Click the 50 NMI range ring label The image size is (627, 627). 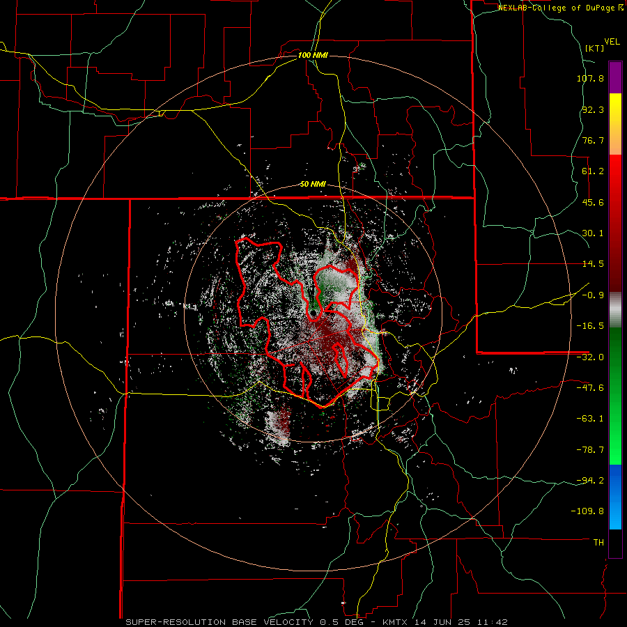313,185
